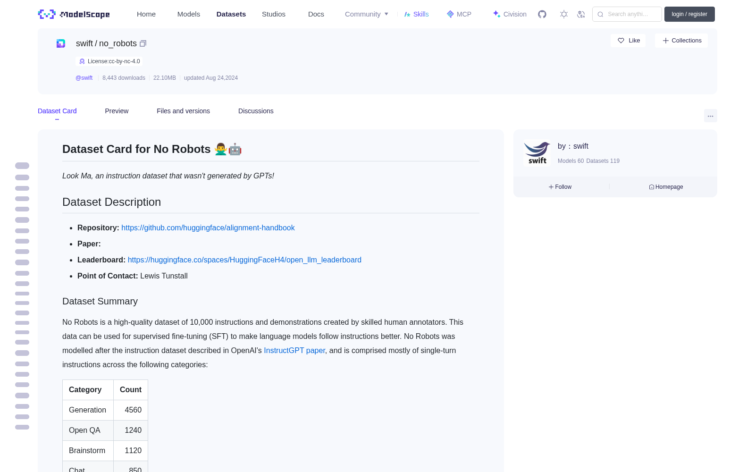Open the ModelScope logo homepage
Viewport: 755px width, 472px height.
(x=74, y=14)
